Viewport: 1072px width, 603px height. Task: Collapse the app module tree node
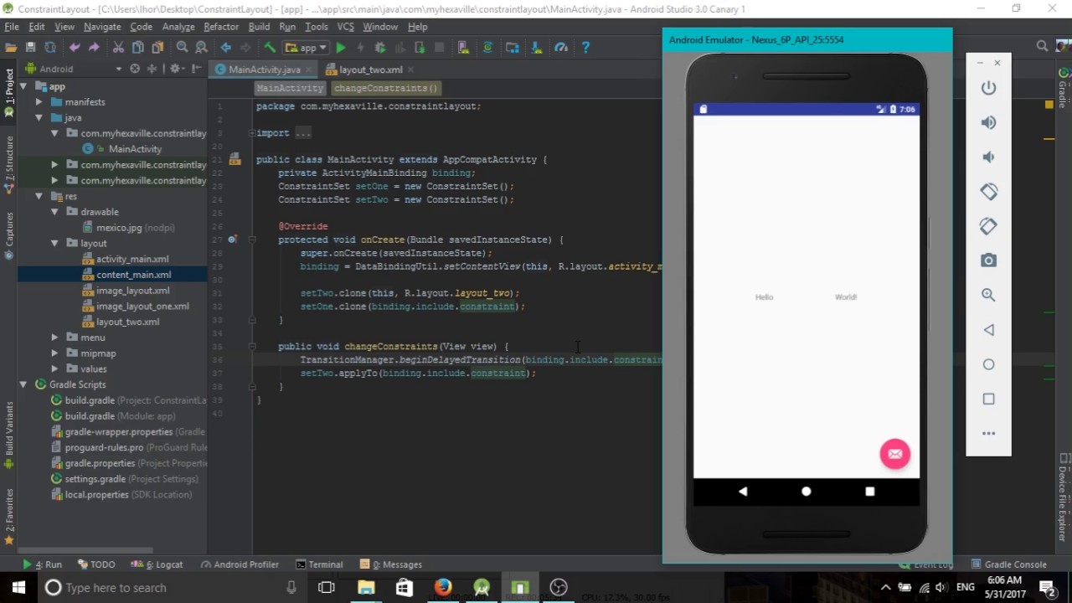tap(23, 86)
